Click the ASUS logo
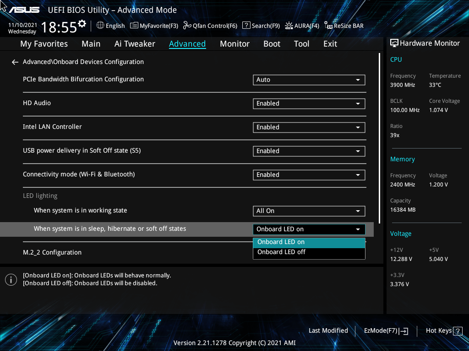The height and width of the screenshot is (351, 469). tap(24, 10)
